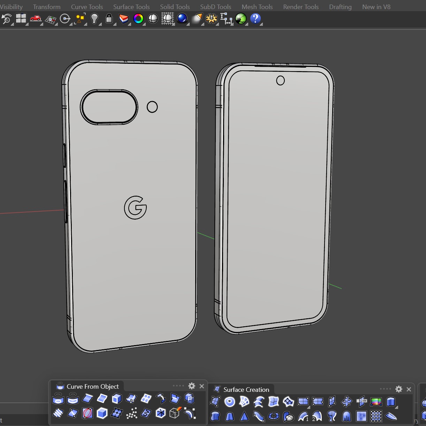Open the help question mark icon
Image resolution: width=426 pixels, height=426 pixels.
pos(256,19)
